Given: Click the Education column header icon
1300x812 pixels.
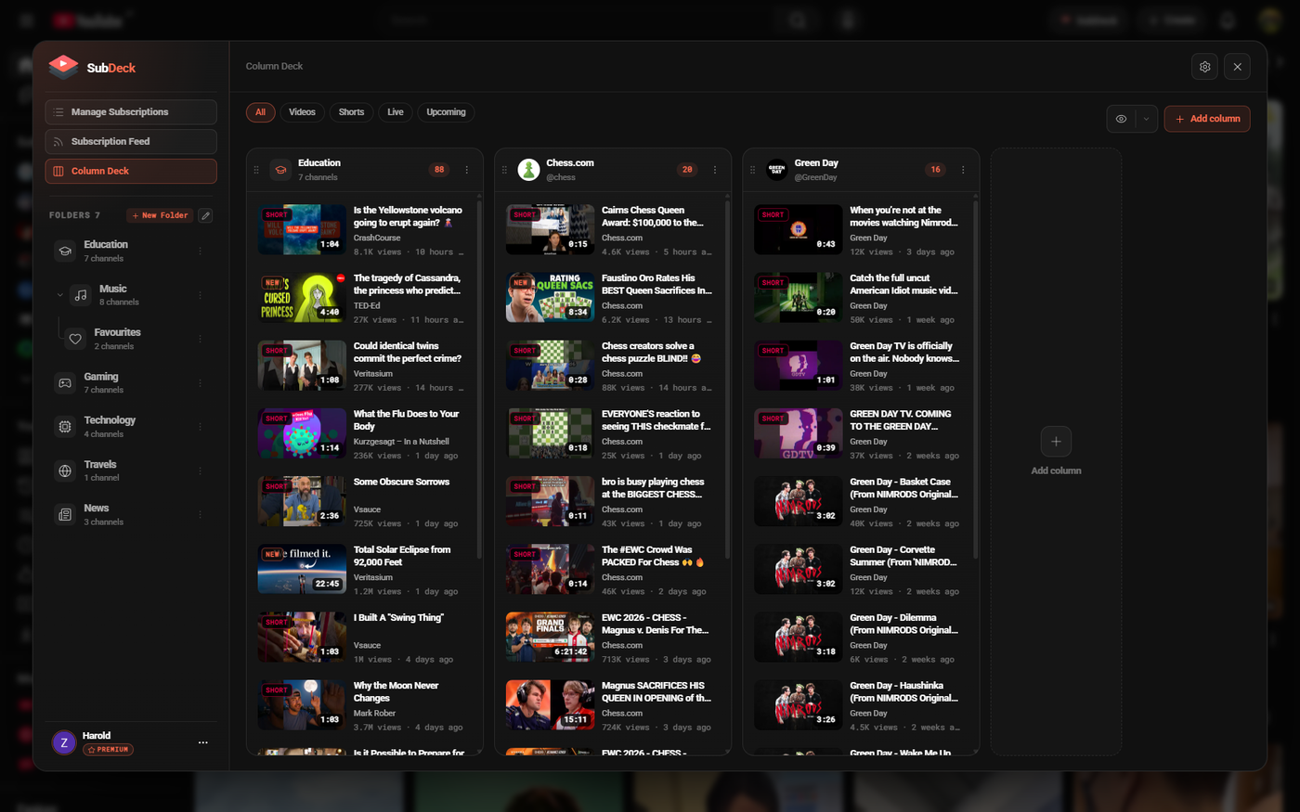Looking at the screenshot, I should click(280, 170).
